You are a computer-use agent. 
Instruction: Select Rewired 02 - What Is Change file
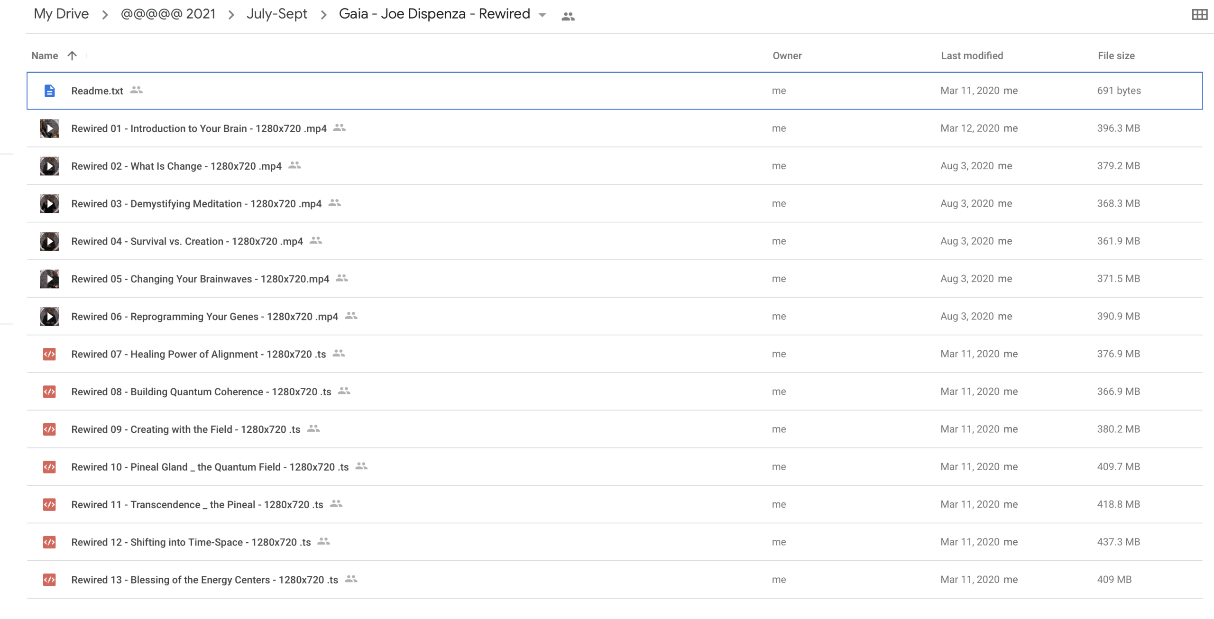click(x=176, y=166)
